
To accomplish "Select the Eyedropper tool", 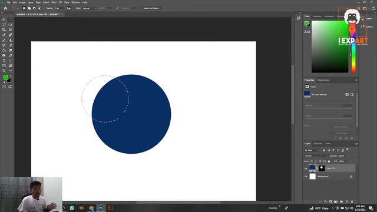I will [4, 35].
